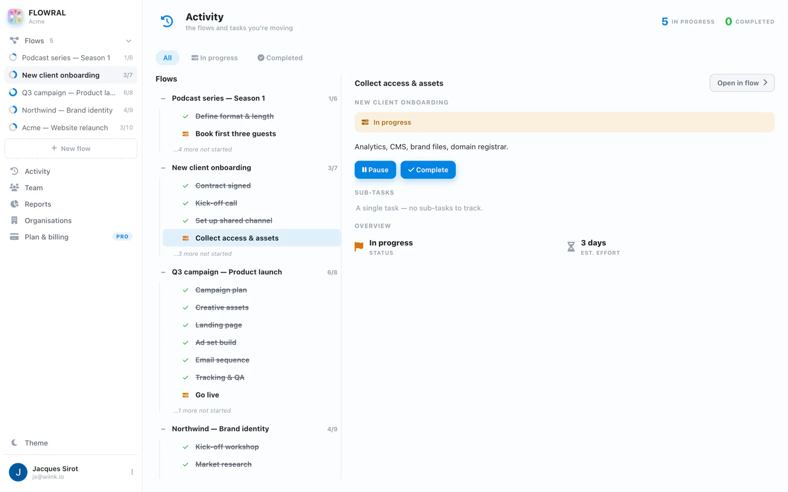Collapse the Podcast series — Season 1 group
Screen dimensions: 788x492
[163, 98]
